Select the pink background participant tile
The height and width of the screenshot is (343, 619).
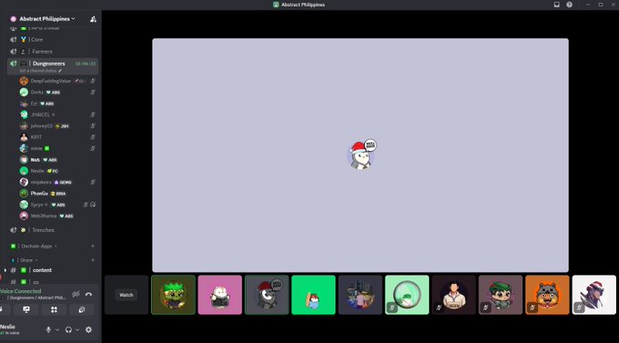[x=220, y=295]
